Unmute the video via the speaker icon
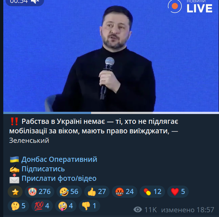Image resolution: width=219 pixels, height=217 pixels. click(35, 1)
